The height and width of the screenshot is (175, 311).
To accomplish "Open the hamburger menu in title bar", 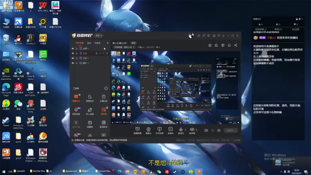I will [x=223, y=36].
